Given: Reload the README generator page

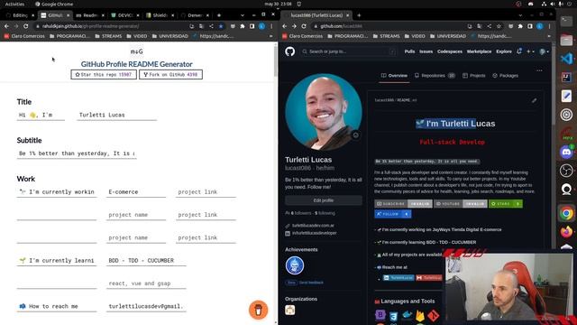Looking at the screenshot, I should point(26,26).
